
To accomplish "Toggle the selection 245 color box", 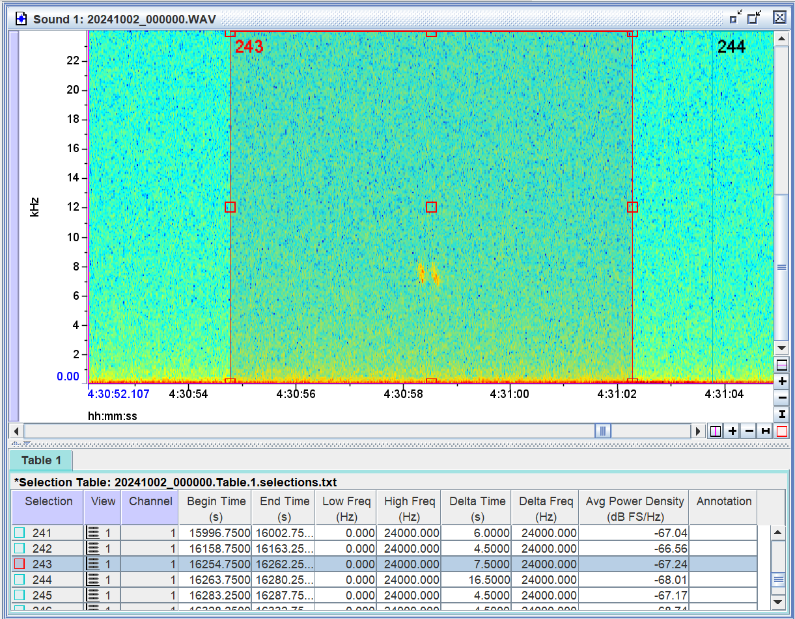I will point(20,596).
